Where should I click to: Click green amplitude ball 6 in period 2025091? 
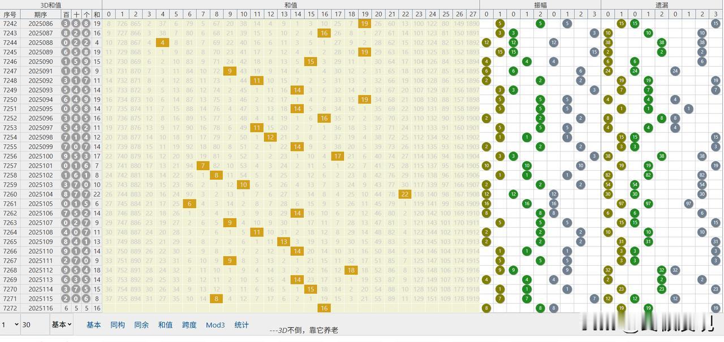(x=513, y=71)
